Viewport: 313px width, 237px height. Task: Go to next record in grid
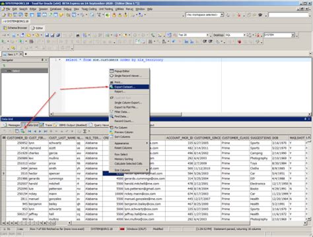pos(40,131)
